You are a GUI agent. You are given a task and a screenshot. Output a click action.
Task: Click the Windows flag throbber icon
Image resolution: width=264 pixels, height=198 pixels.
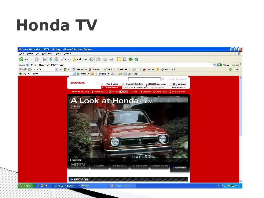239,54
